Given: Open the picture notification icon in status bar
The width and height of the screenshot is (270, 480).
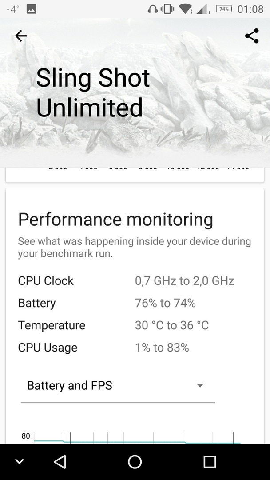Looking at the screenshot, I should coord(31,9).
